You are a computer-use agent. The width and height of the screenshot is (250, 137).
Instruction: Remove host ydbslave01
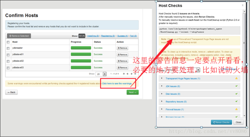[122, 55]
